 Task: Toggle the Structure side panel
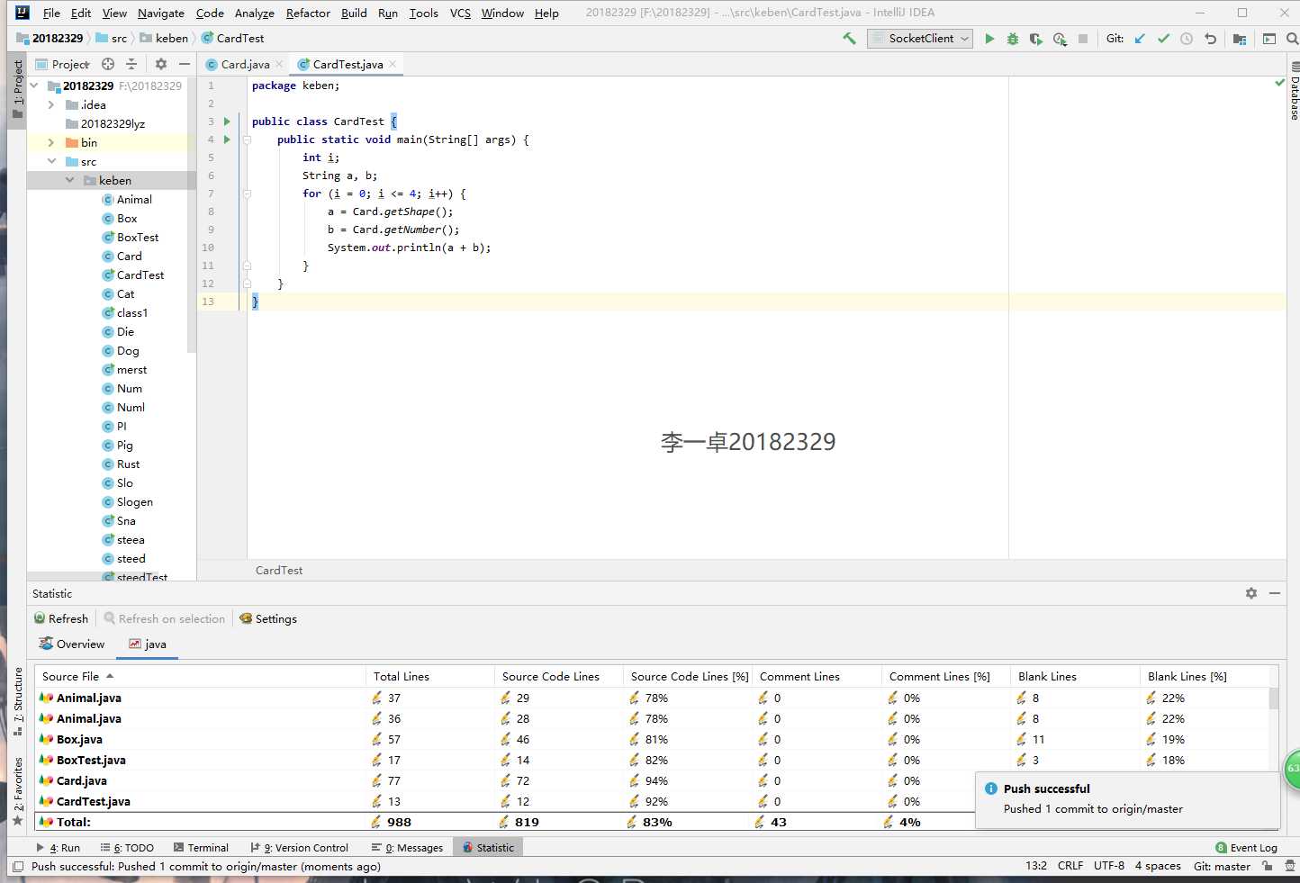[17, 700]
